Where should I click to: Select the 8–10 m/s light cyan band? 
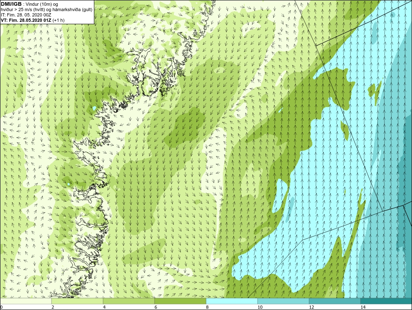(232, 301)
